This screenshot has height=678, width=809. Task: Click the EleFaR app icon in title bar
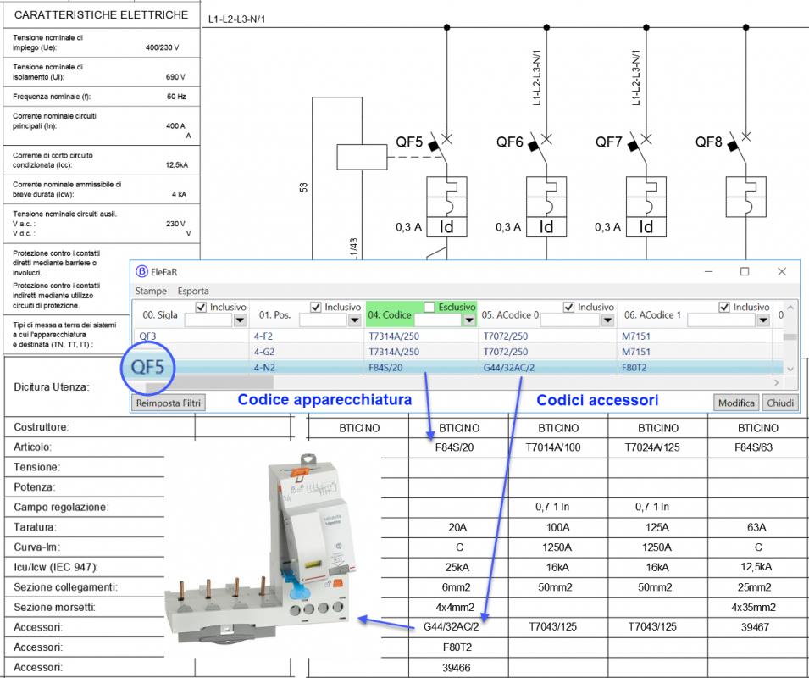pyautogui.click(x=141, y=271)
